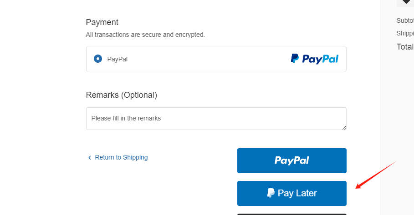Click empty space inside the PayPal option row
The width and height of the screenshot is (414, 215).
(x=205, y=59)
